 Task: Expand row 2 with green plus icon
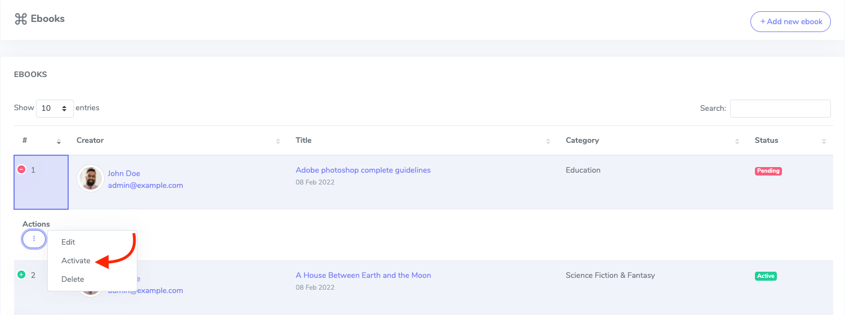click(x=21, y=275)
